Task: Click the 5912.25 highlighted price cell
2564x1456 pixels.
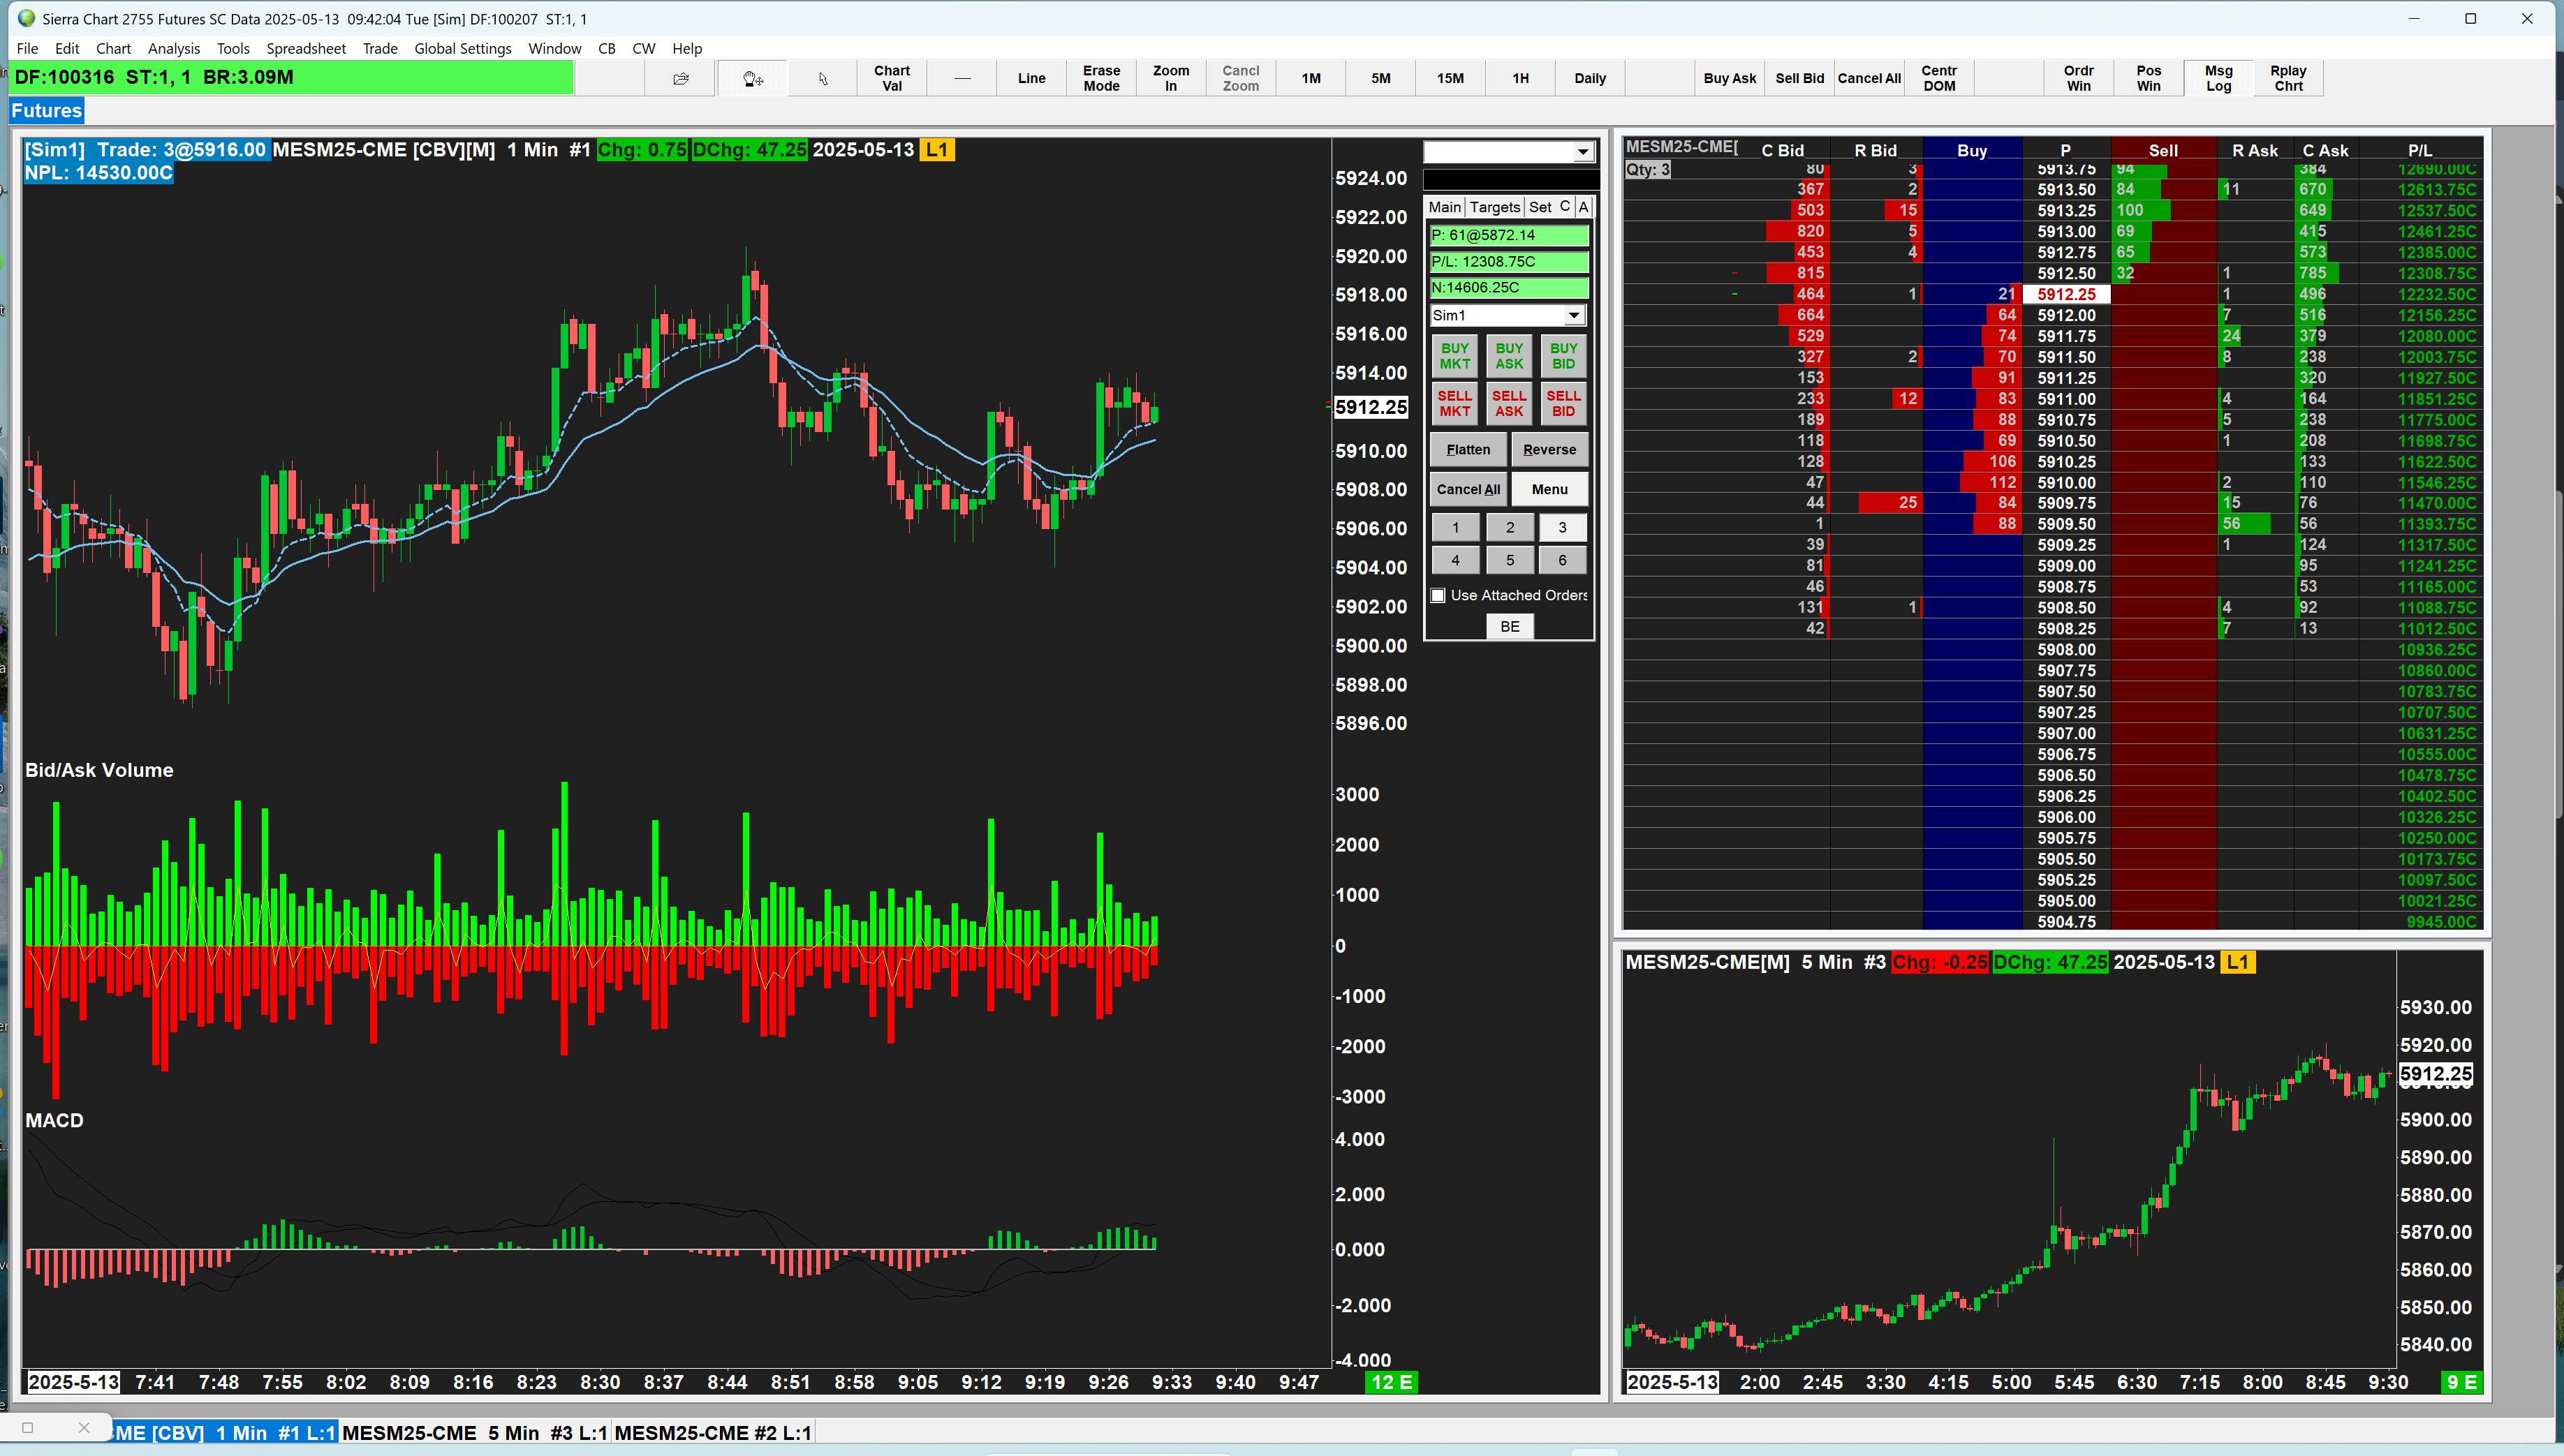Action: (2066, 294)
